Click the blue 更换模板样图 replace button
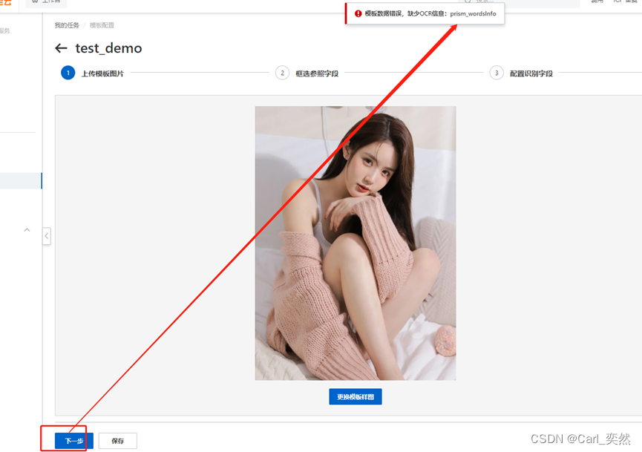 [x=355, y=396]
